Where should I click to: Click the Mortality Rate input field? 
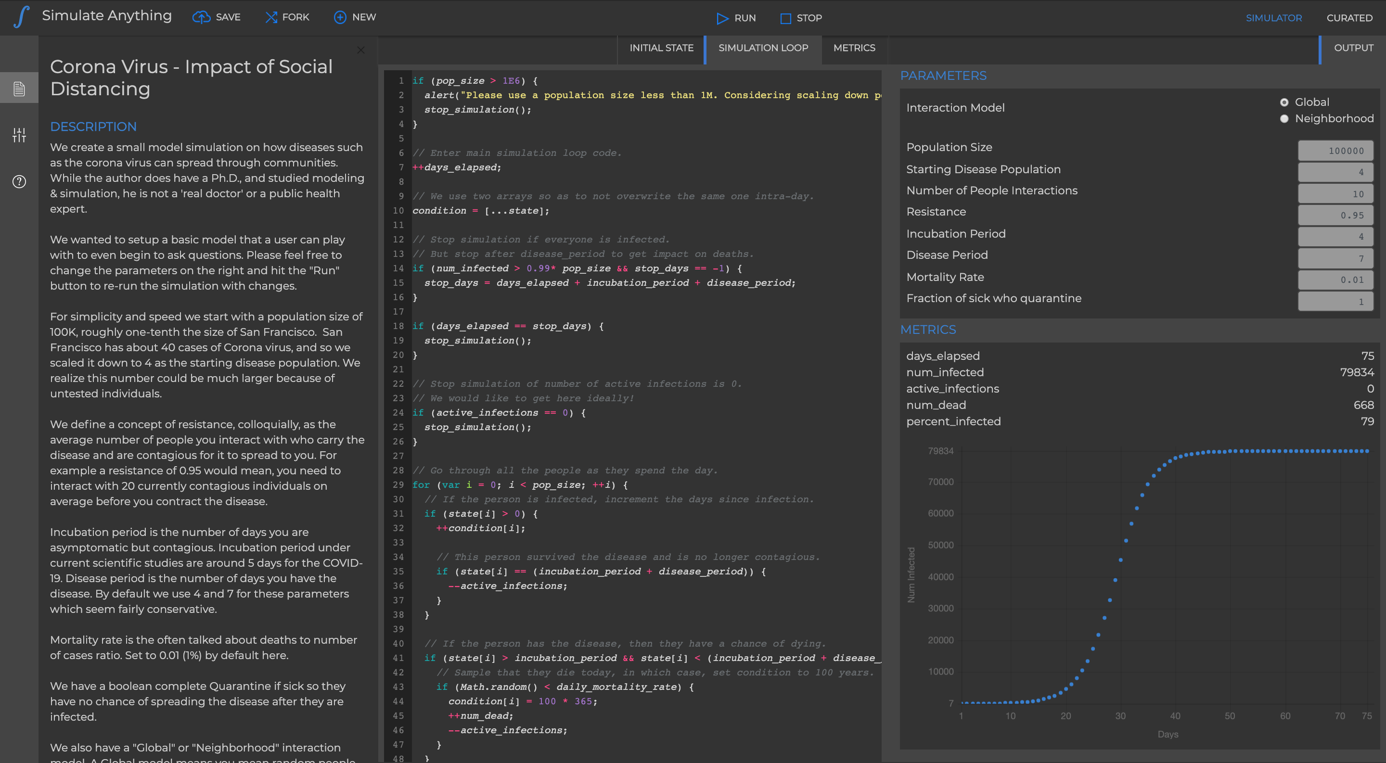pos(1335,280)
